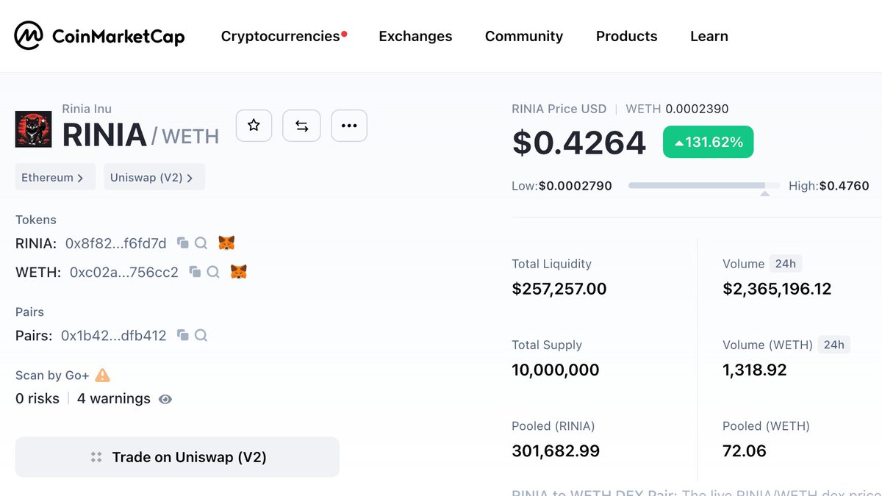This screenshot has height=496, width=882.
Task: Click the WETH price 0.0002390
Action: click(698, 109)
